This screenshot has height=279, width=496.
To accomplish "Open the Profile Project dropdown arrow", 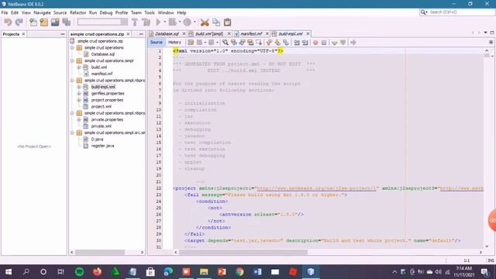I will (195, 22).
